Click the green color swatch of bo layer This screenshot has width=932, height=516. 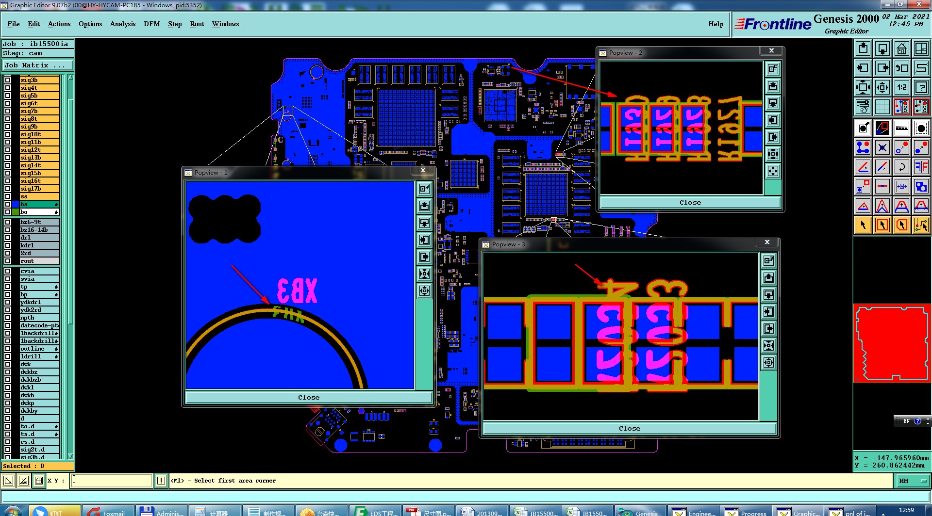click(16, 212)
